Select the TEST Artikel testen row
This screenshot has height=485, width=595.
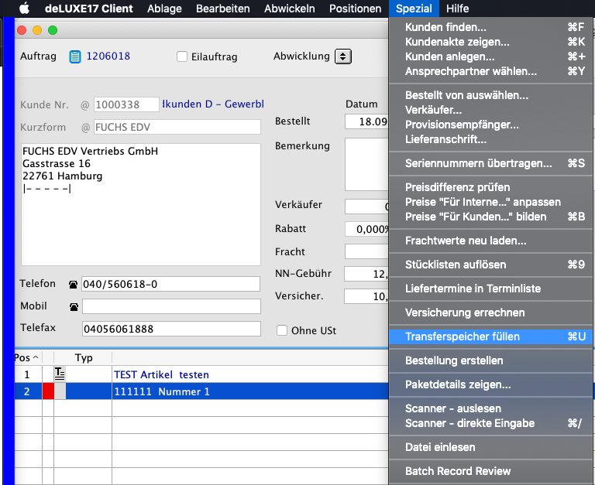[161, 374]
